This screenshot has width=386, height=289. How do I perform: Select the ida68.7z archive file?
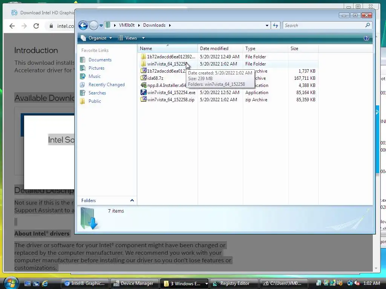click(155, 78)
